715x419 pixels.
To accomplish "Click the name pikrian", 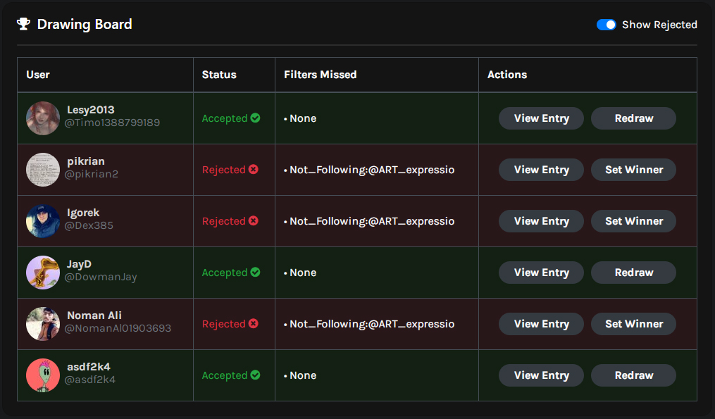I will pyautogui.click(x=86, y=161).
